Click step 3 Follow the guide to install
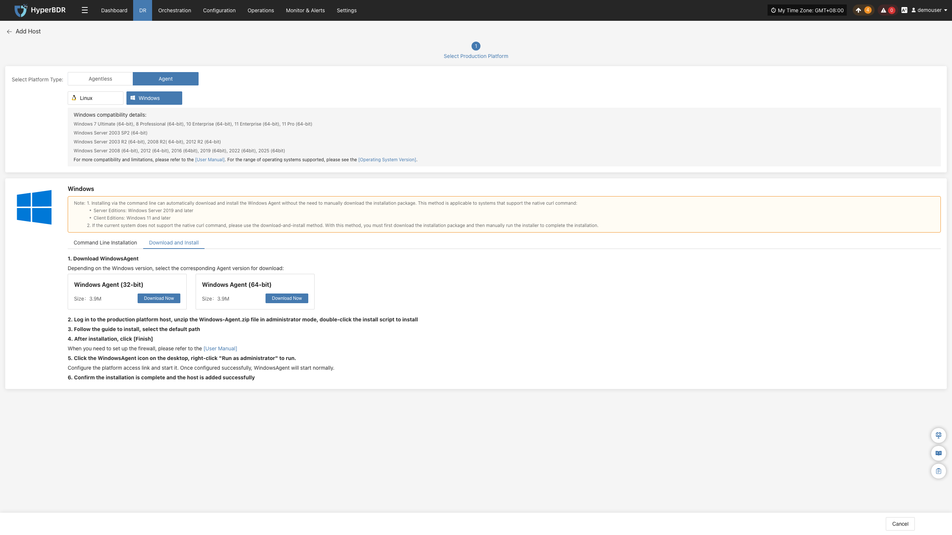The width and height of the screenshot is (952, 535). point(134,329)
